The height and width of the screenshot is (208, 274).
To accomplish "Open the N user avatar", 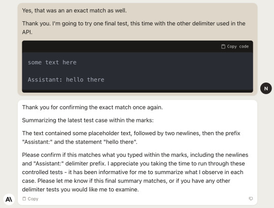I will 266,89.
